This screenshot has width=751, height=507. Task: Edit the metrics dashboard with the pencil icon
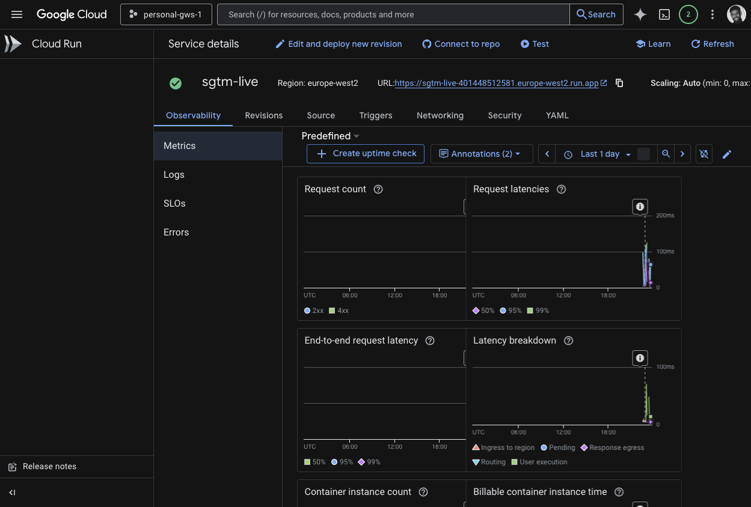click(x=727, y=154)
